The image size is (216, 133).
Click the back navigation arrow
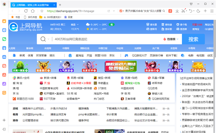13,11
